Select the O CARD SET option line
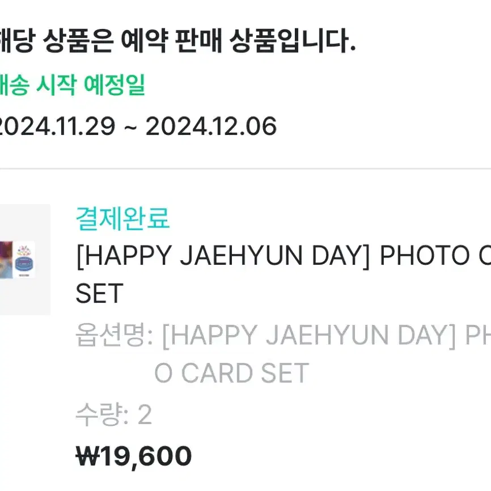The height and width of the screenshot is (491, 491). (232, 373)
